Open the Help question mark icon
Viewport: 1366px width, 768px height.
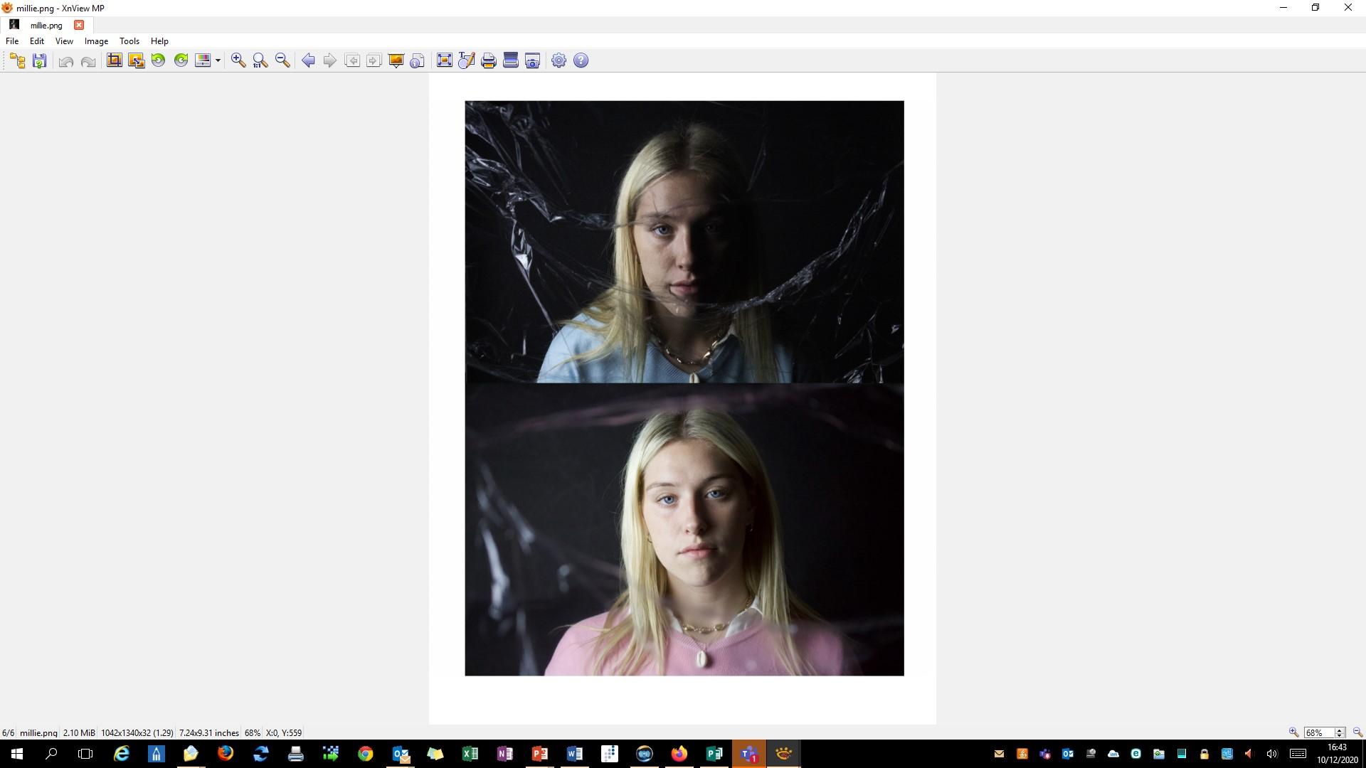click(x=581, y=60)
